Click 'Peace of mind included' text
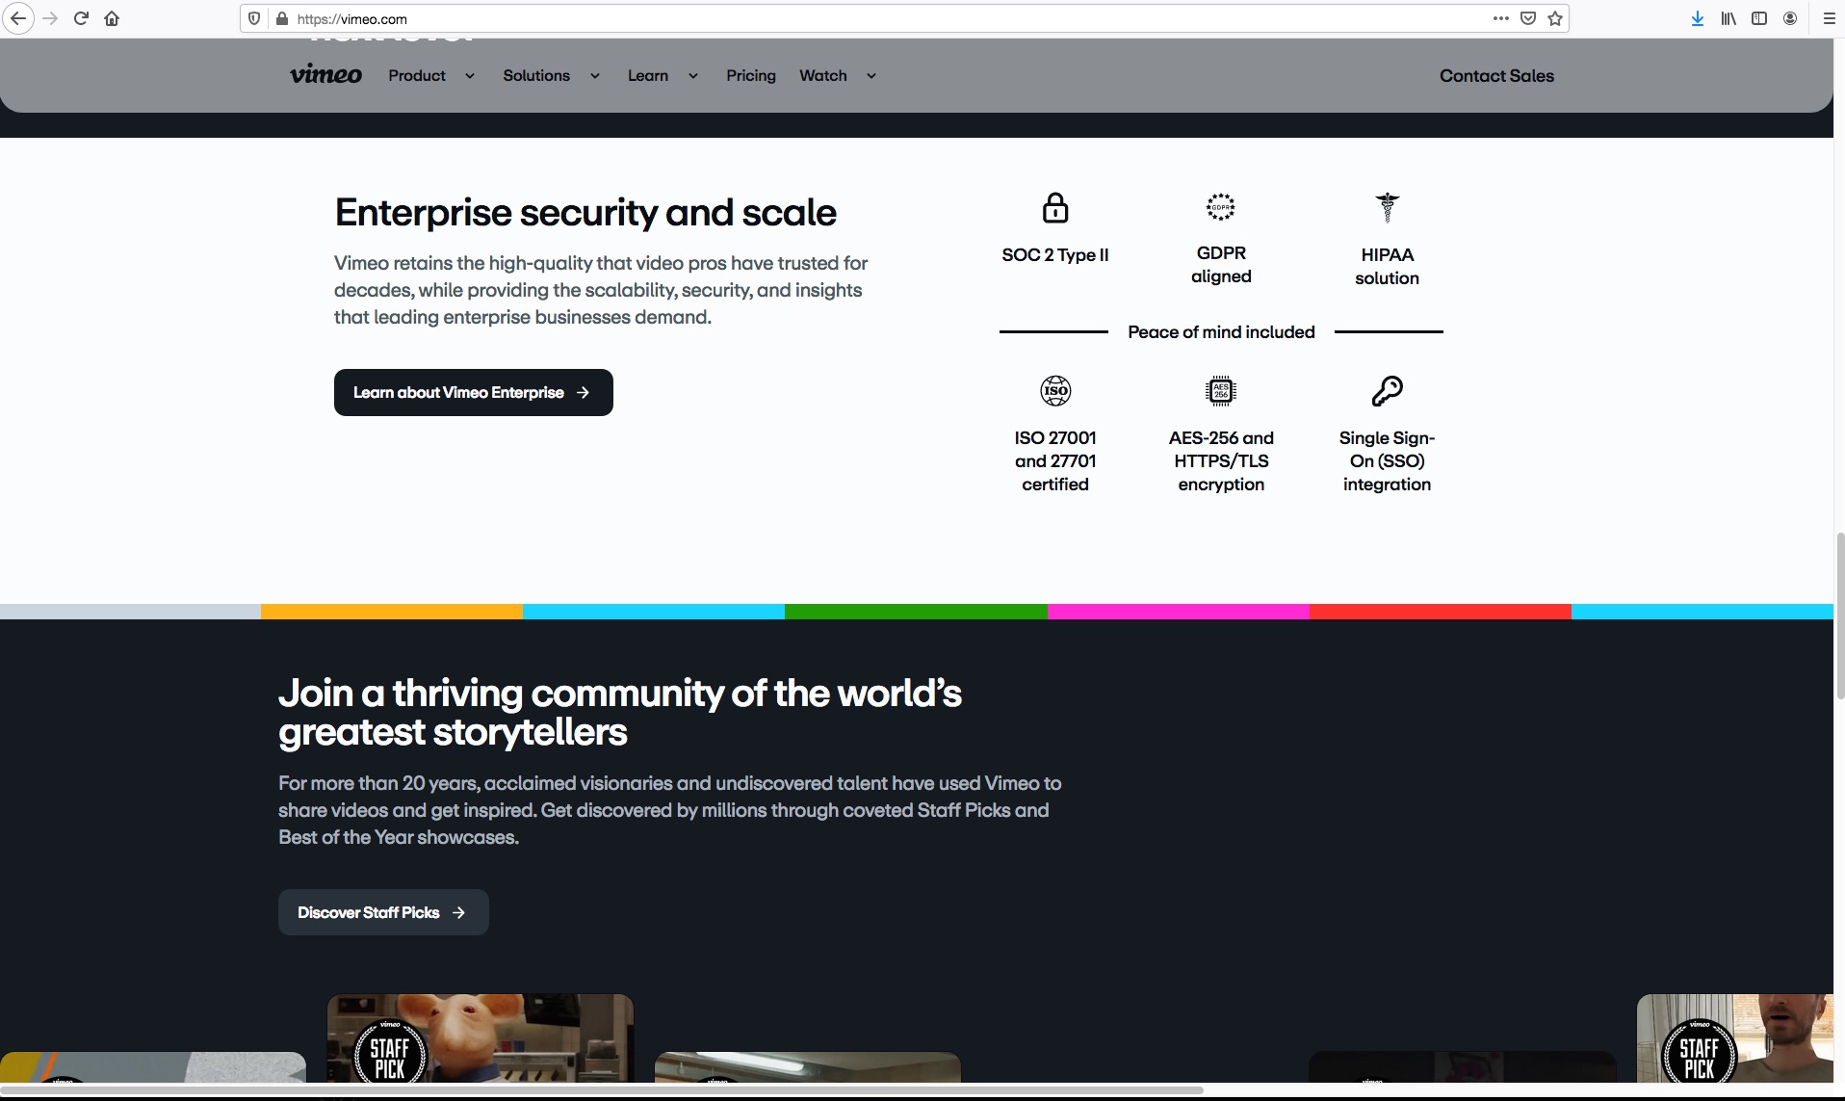The width and height of the screenshot is (1845, 1101). tap(1221, 331)
